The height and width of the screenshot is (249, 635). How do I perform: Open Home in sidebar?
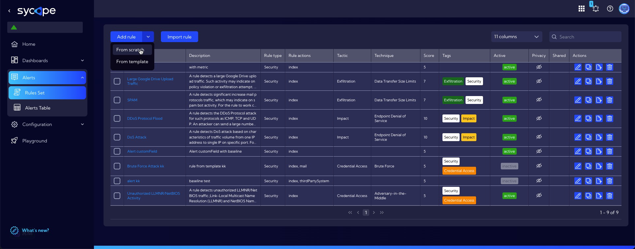coord(29,44)
